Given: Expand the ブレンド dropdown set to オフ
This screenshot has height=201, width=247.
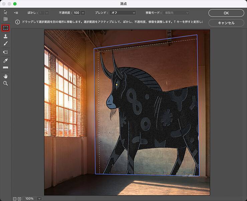Looking at the screenshot, I should pyautogui.click(x=122, y=13).
